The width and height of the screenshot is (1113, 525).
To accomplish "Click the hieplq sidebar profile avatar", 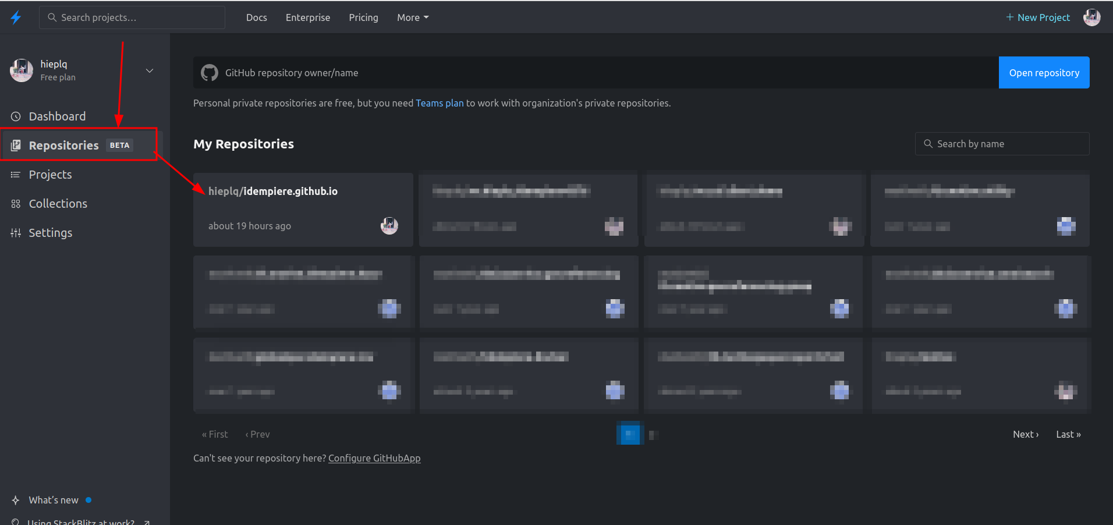I will pyautogui.click(x=22, y=70).
